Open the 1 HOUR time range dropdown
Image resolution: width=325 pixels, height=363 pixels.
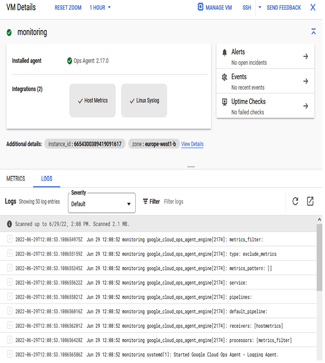point(100,8)
